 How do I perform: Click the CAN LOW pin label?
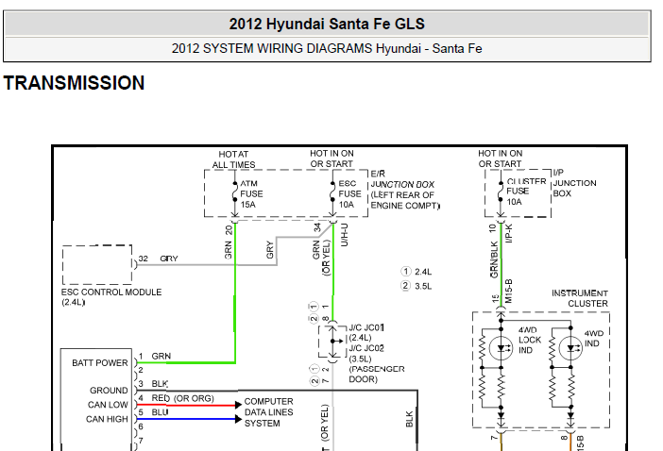click(108, 405)
